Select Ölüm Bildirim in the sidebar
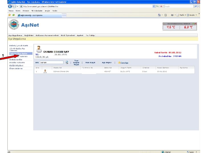This screenshot has height=153, width=205. pos(16,69)
